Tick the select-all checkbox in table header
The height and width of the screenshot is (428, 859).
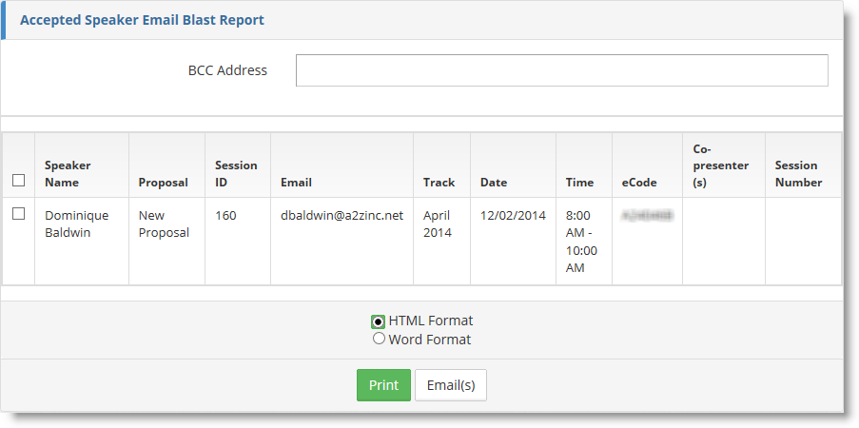pos(18,181)
